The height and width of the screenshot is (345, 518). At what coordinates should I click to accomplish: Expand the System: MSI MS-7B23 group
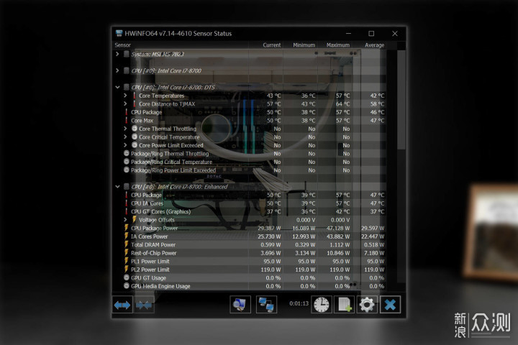click(117, 54)
